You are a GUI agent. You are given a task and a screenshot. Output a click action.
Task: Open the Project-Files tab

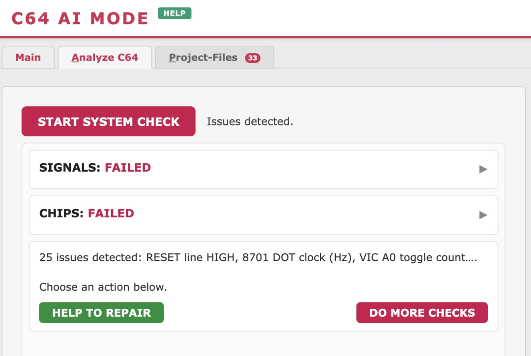pyautogui.click(x=214, y=57)
